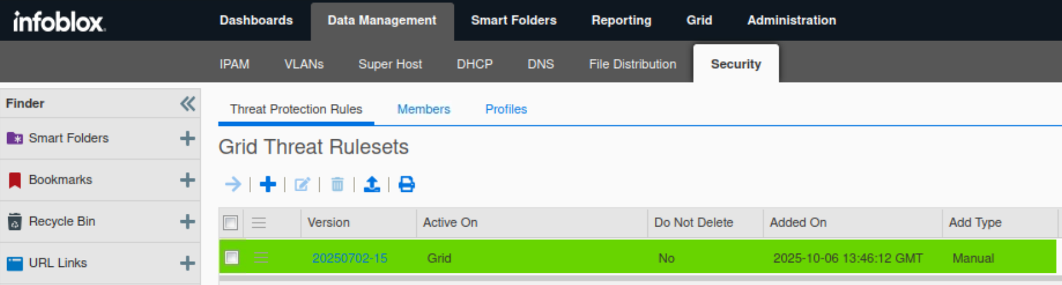Viewport: 1062px width, 285px height.
Task: Click the Delete trash can icon
Action: (x=337, y=185)
